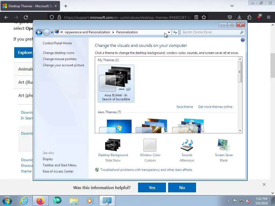Viewport: 275px width, 206px height.
Task: Open uBlock Origin extension icon
Action: click(259, 17)
